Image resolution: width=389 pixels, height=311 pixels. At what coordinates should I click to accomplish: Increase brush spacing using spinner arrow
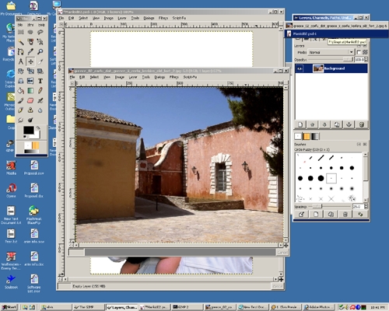pos(366,205)
